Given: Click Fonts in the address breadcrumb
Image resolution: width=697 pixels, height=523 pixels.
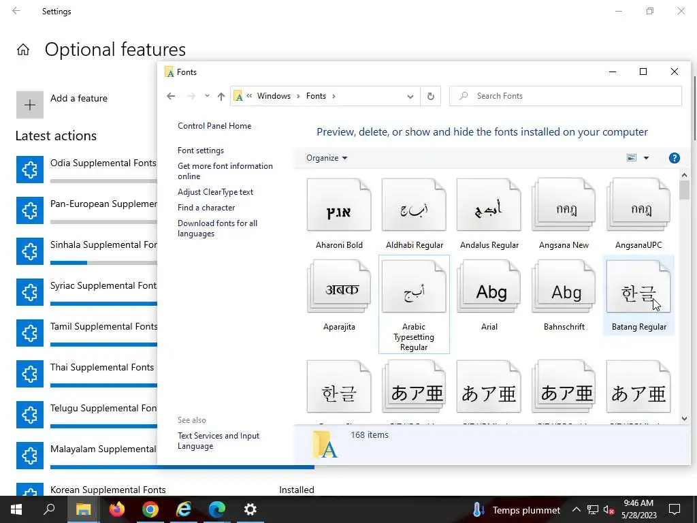Looking at the screenshot, I should pos(316,96).
